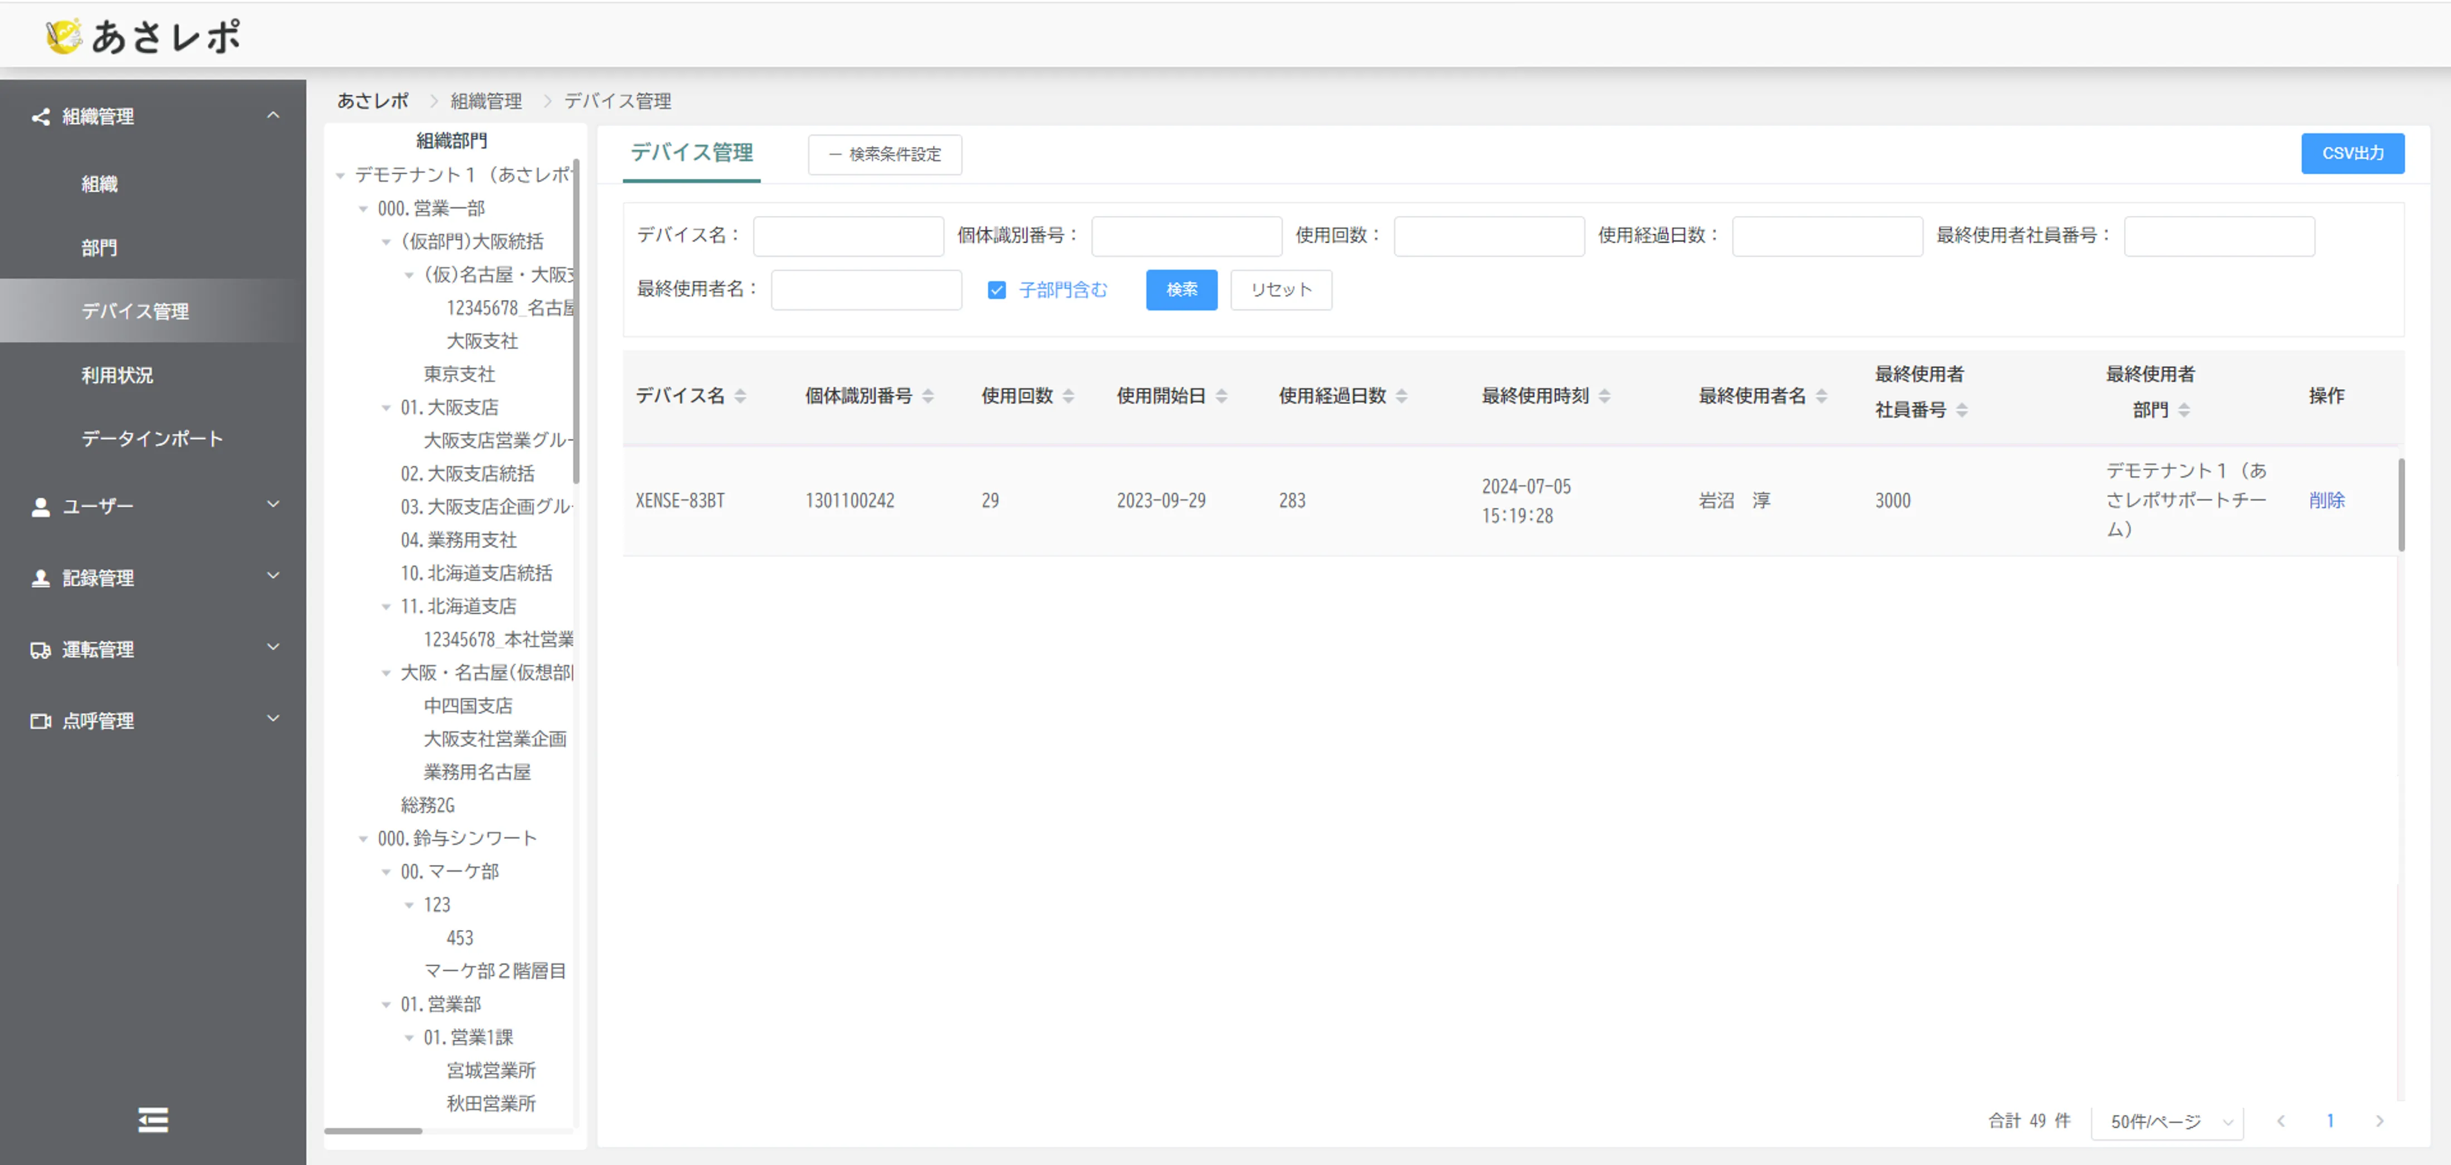
Task: Focus the 個体識別番号 search field
Action: (x=1187, y=236)
